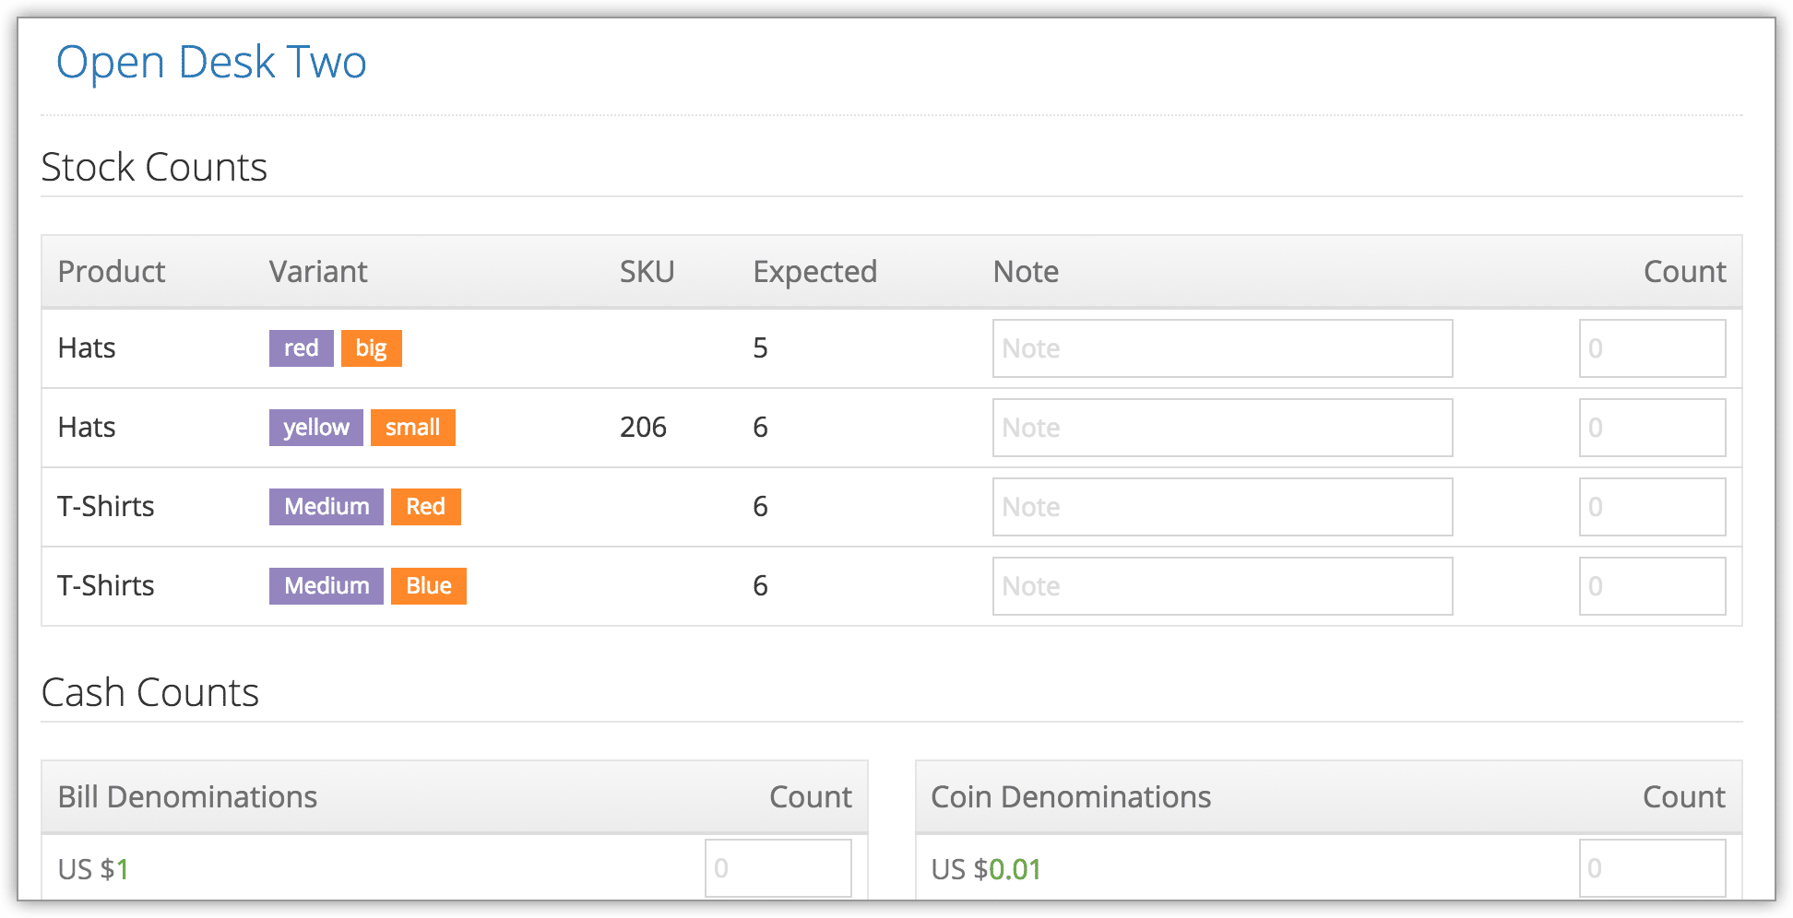Focus the Count field for Medium Red T-Shirts

coord(1652,507)
